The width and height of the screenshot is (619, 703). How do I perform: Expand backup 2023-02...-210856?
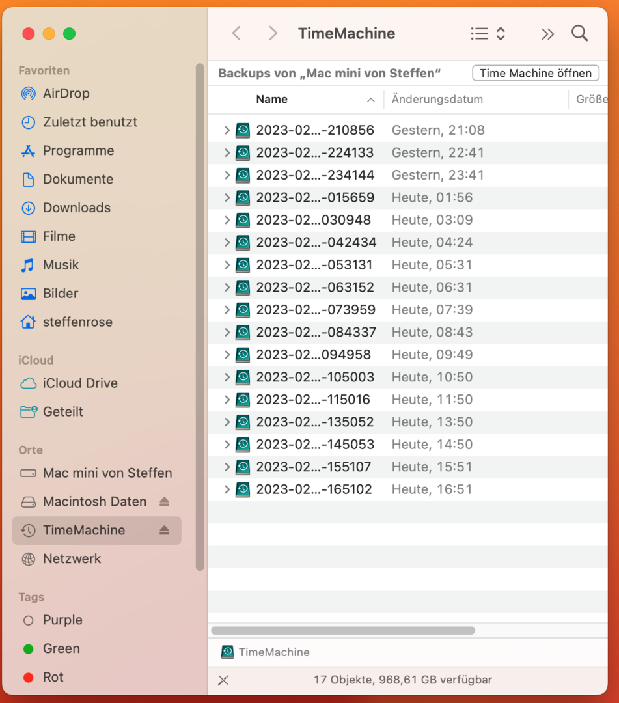227,130
